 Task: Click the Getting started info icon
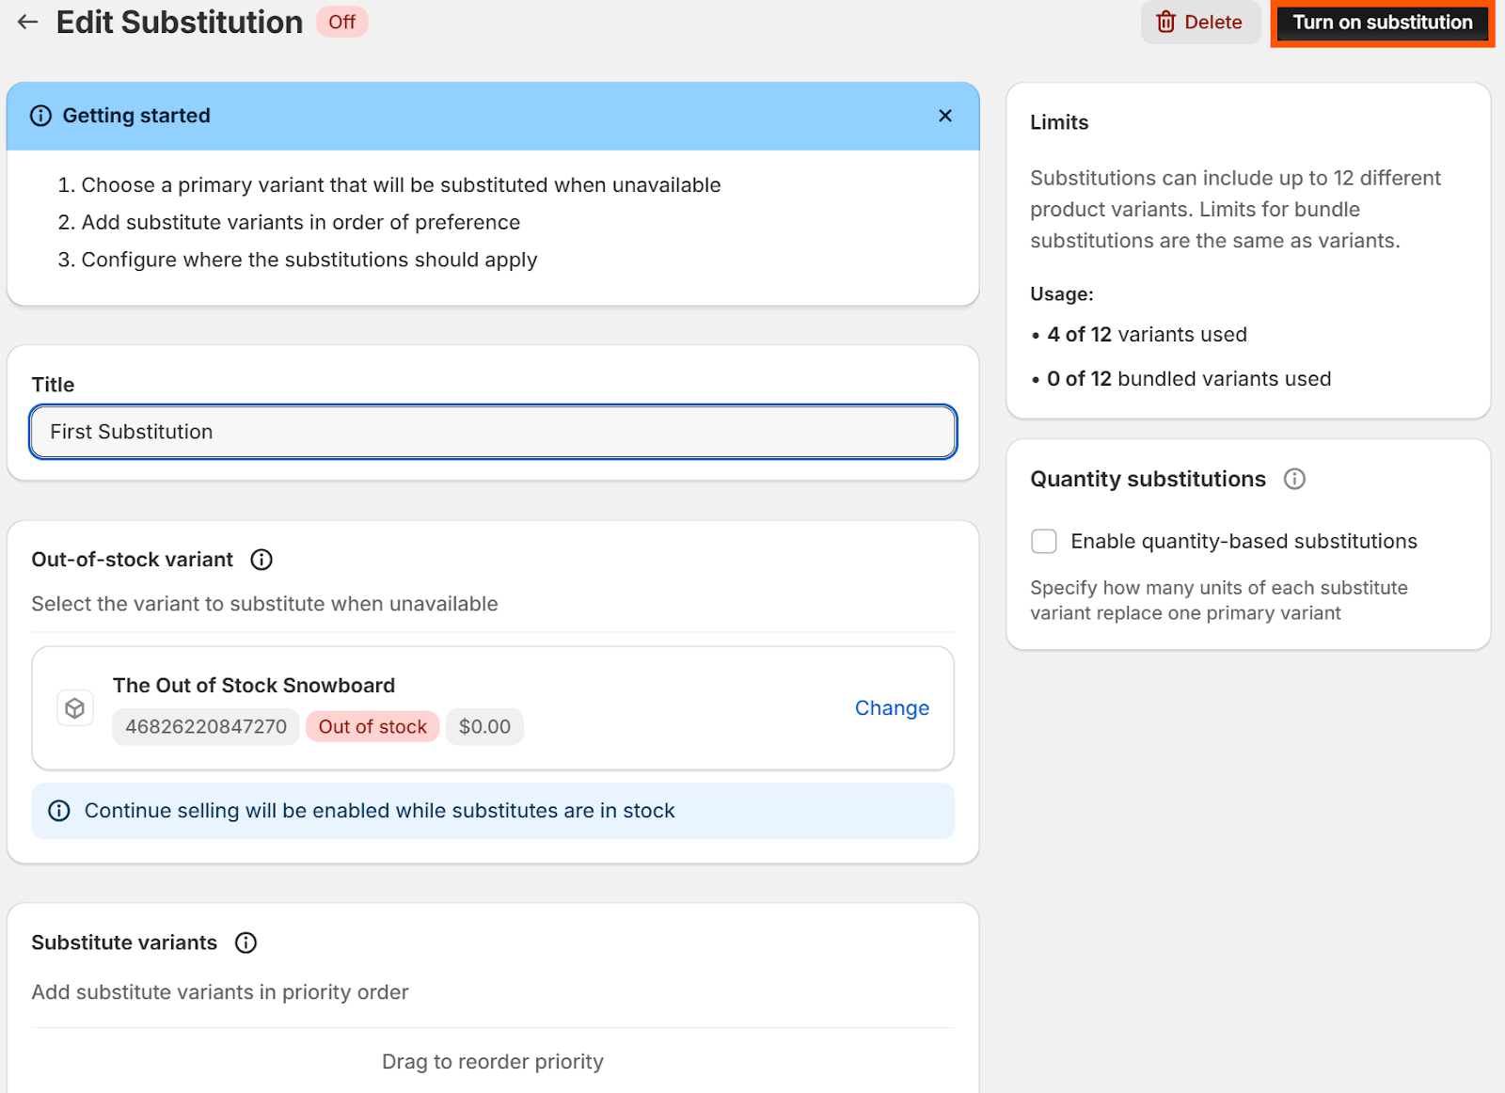coord(40,116)
